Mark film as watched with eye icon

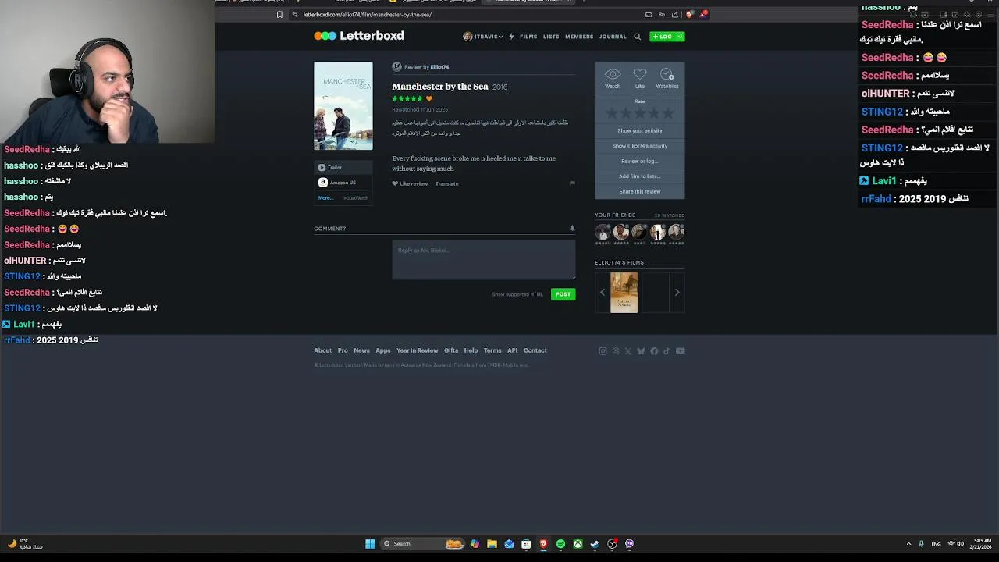(613, 74)
